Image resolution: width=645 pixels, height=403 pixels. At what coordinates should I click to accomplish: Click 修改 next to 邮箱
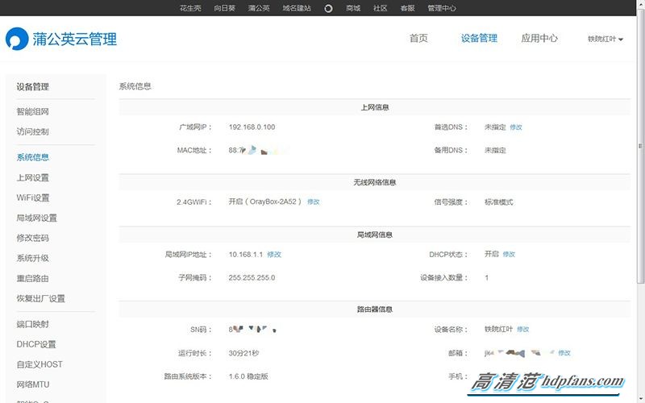pyautogui.click(x=564, y=353)
